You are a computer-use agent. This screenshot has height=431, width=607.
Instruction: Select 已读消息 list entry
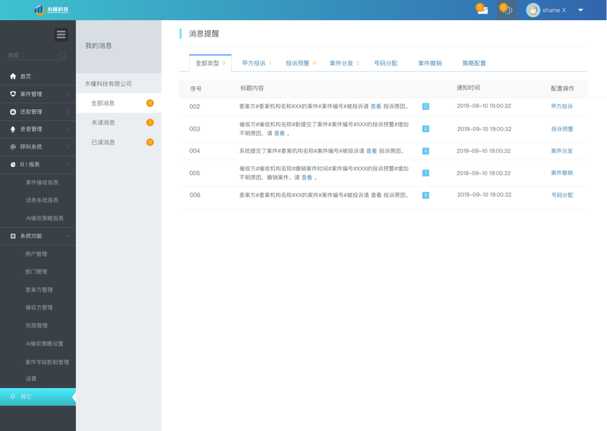(119, 142)
